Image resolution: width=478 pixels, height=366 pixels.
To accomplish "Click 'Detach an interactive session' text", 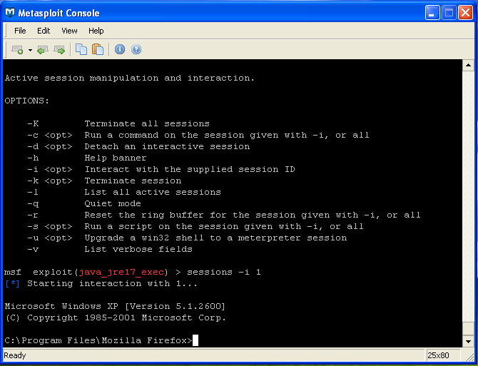I will pyautogui.click(x=167, y=146).
